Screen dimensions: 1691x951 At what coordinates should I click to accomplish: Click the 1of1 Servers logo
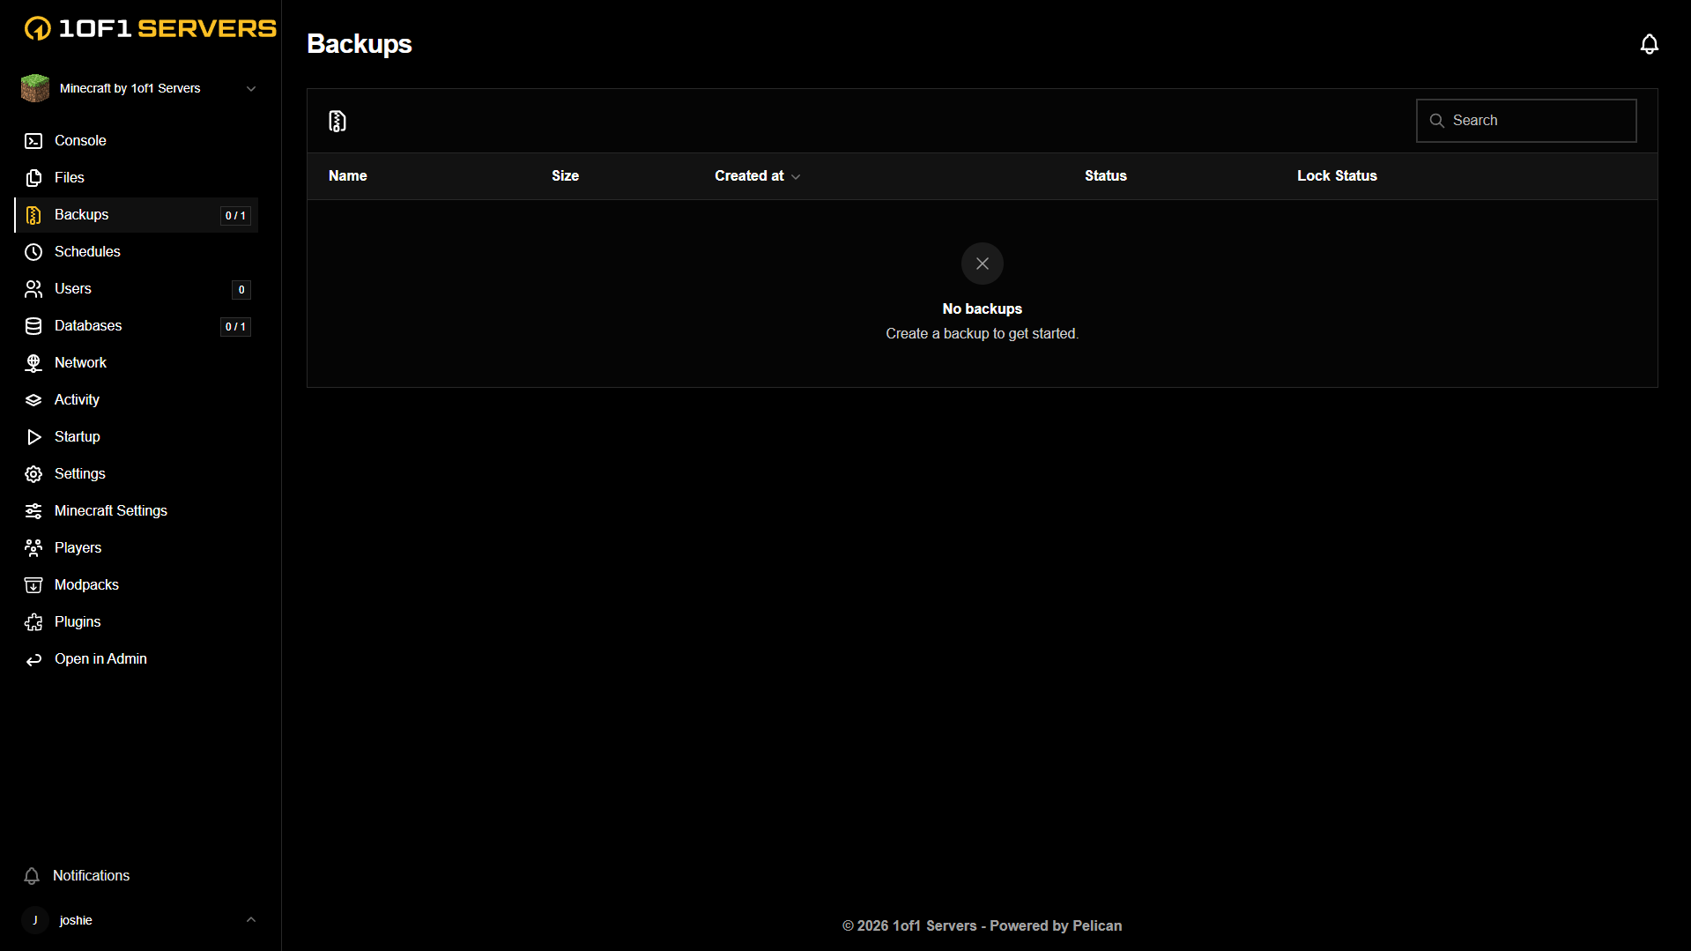pyautogui.click(x=150, y=28)
